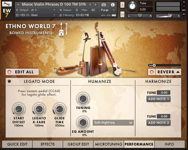Image resolution: width=188 pixels, height=150 pixels.
Task: Switch to EFFECTS tab
Action: pyautogui.click(x=48, y=144)
